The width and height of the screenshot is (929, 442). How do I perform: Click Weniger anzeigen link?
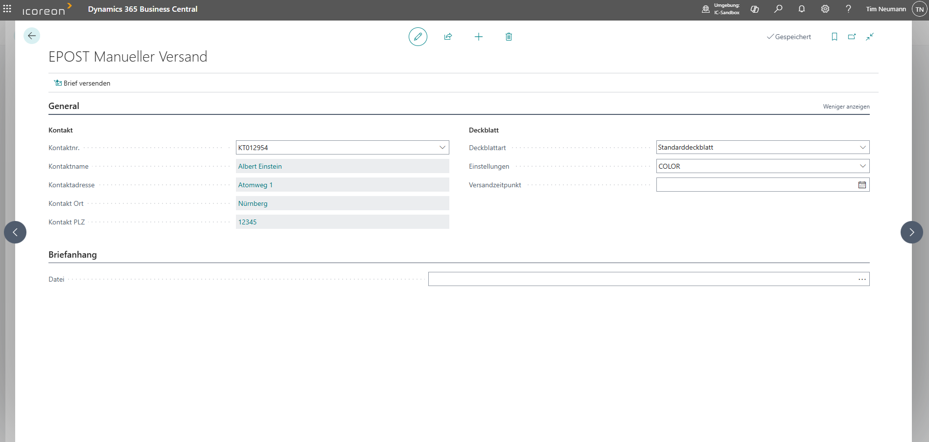click(x=846, y=107)
